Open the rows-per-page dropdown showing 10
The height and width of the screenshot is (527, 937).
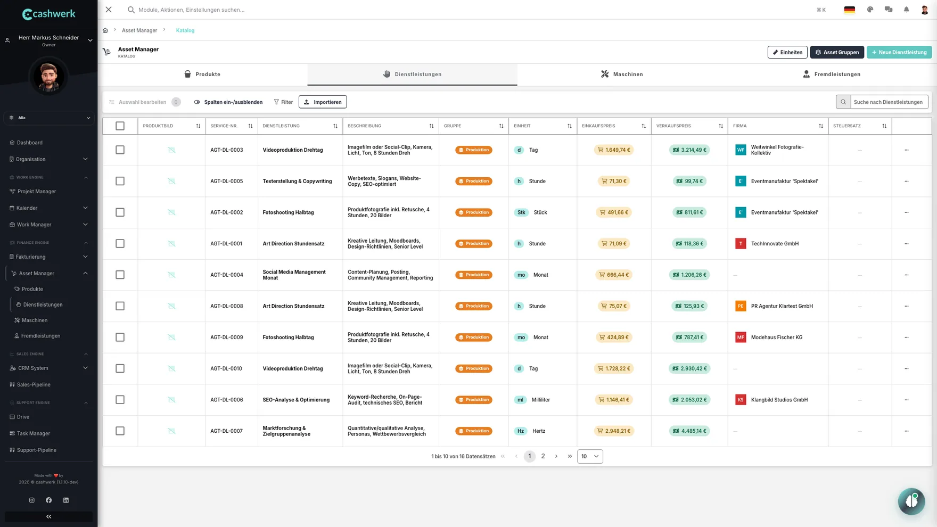point(590,456)
